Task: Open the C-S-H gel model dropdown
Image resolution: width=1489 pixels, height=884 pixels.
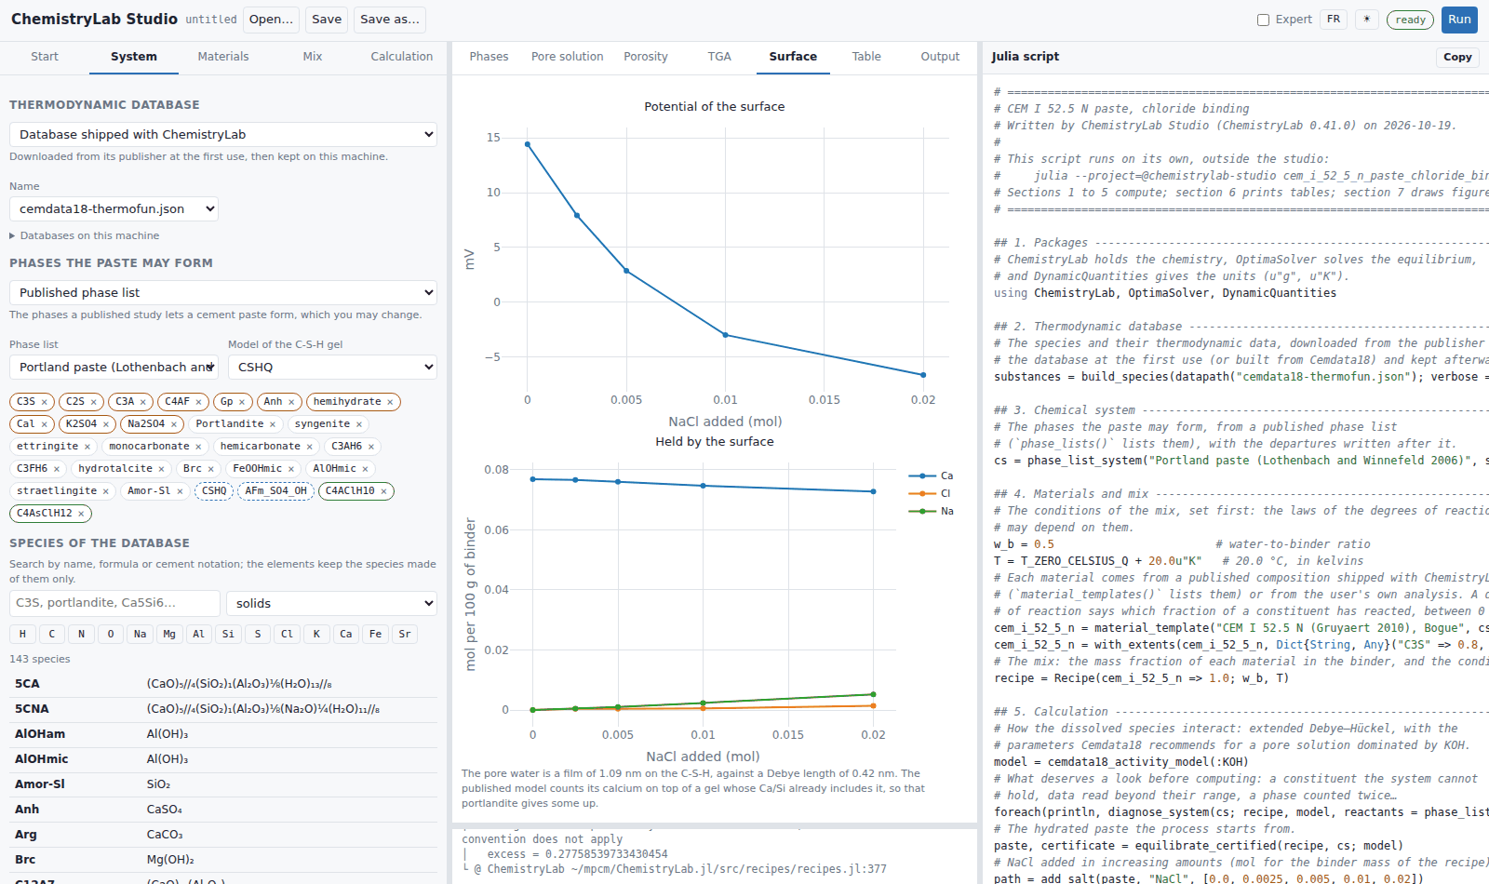Action: click(x=332, y=367)
